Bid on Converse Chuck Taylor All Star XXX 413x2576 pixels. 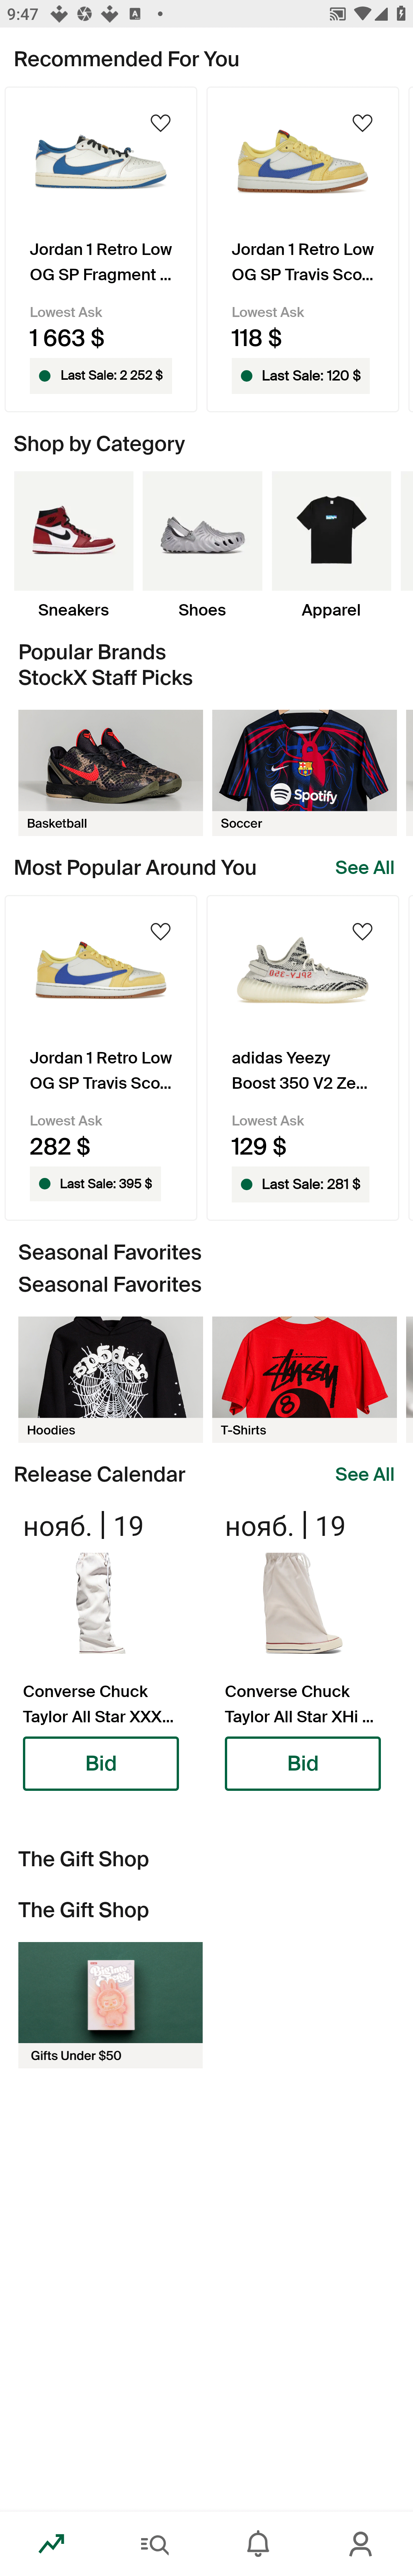(101, 1763)
